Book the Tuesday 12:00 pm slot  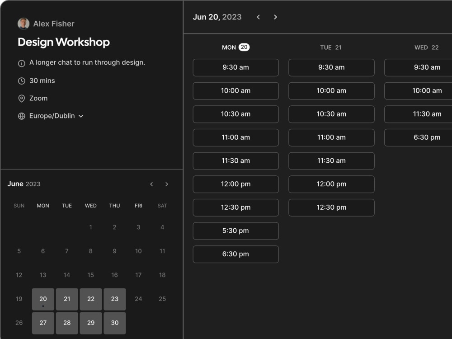(331, 184)
